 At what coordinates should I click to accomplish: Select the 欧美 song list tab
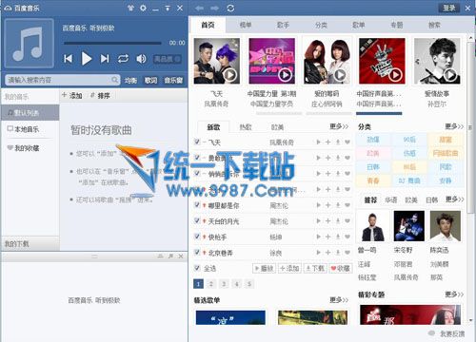click(x=277, y=127)
